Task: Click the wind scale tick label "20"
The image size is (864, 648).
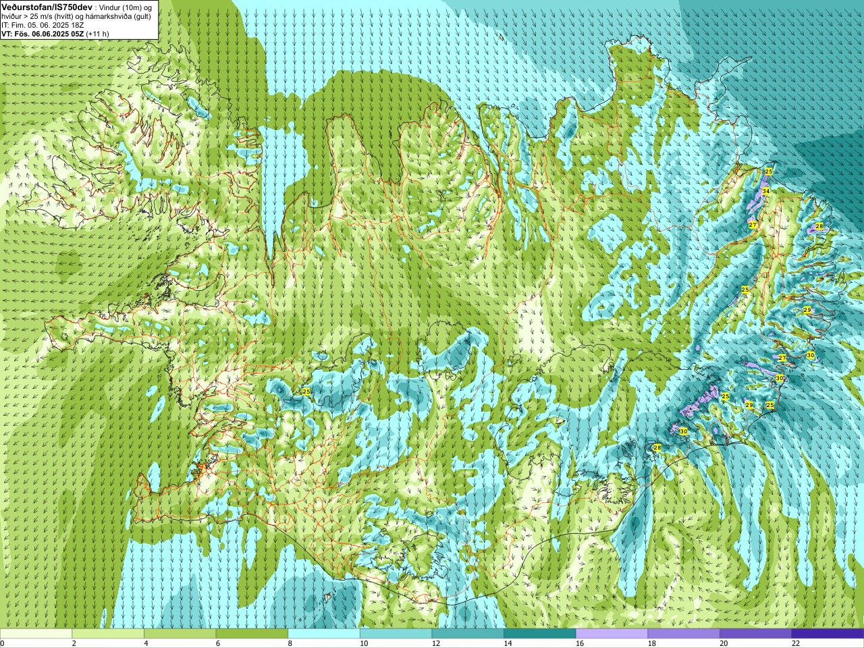Action: coord(724,643)
